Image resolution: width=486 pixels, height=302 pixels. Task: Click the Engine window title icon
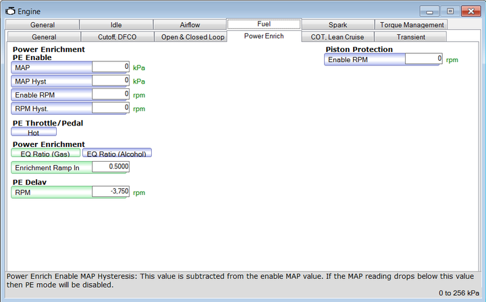point(10,11)
